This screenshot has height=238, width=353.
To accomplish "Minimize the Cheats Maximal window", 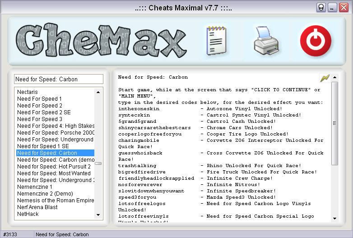I will [x=332, y=8].
